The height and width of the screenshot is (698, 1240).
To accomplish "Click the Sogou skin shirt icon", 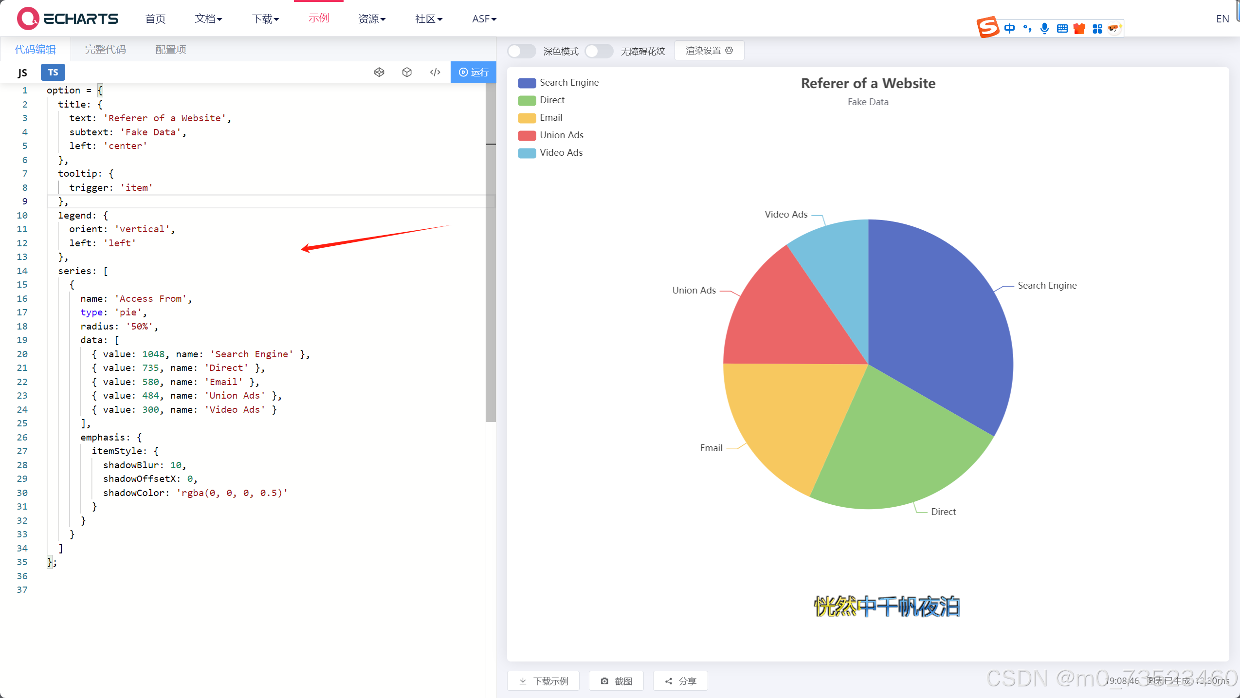I will click(1079, 28).
